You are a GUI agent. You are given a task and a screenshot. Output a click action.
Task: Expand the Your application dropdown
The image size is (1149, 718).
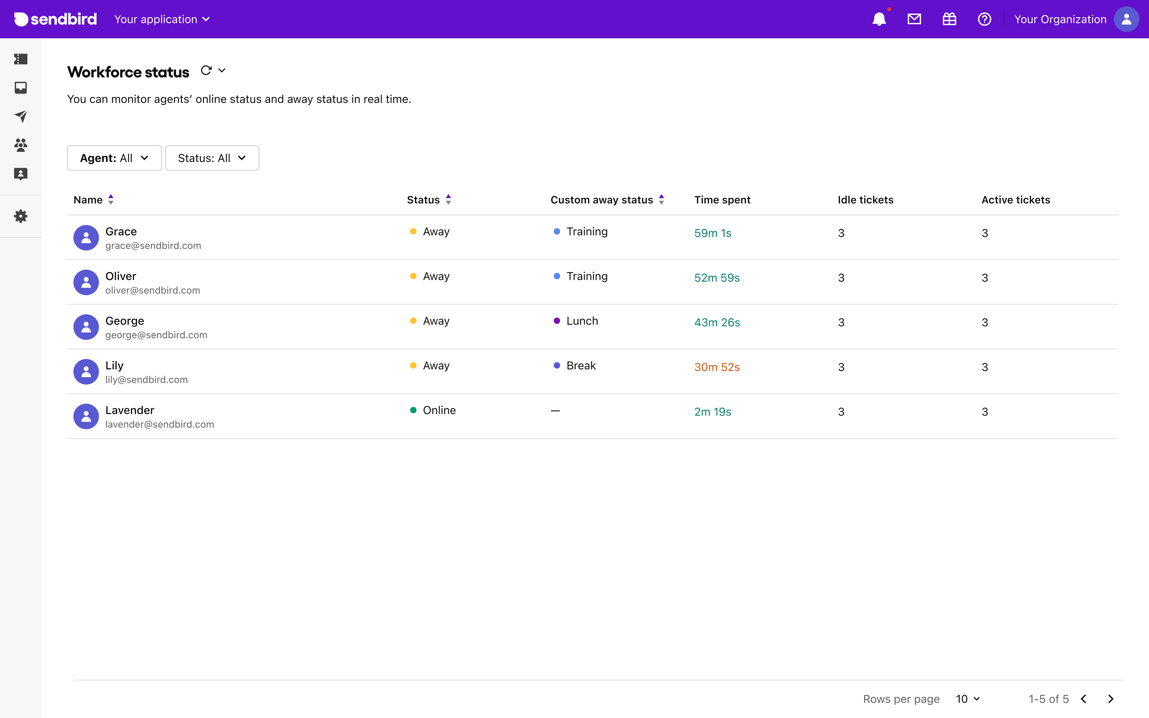162,19
